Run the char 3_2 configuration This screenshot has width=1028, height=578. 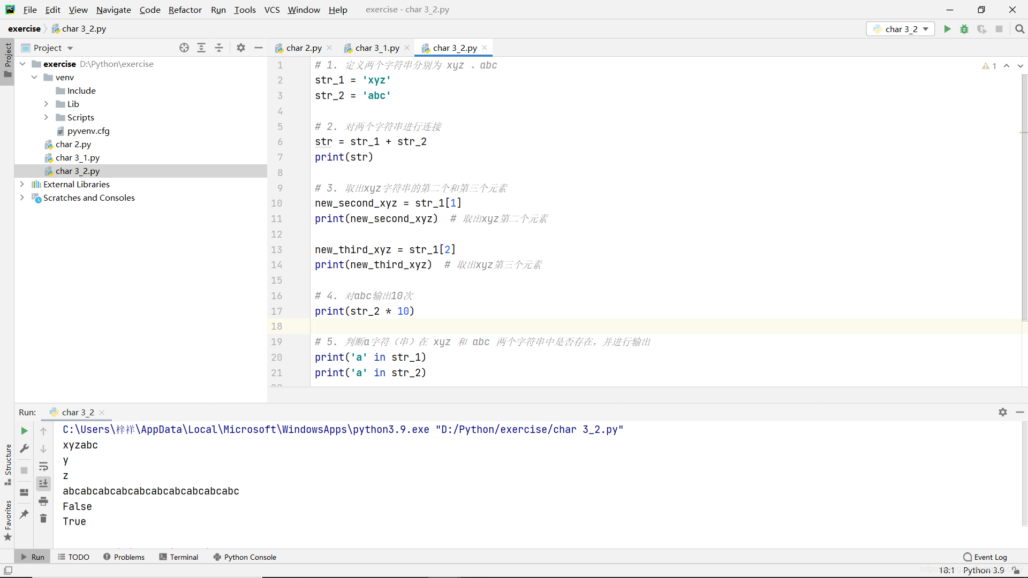(x=947, y=29)
